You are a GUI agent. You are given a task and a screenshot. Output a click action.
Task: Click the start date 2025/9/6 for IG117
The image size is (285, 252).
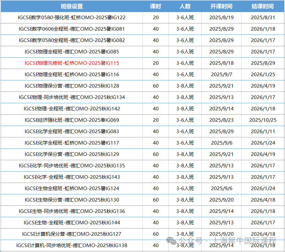pyautogui.click(x=221, y=143)
